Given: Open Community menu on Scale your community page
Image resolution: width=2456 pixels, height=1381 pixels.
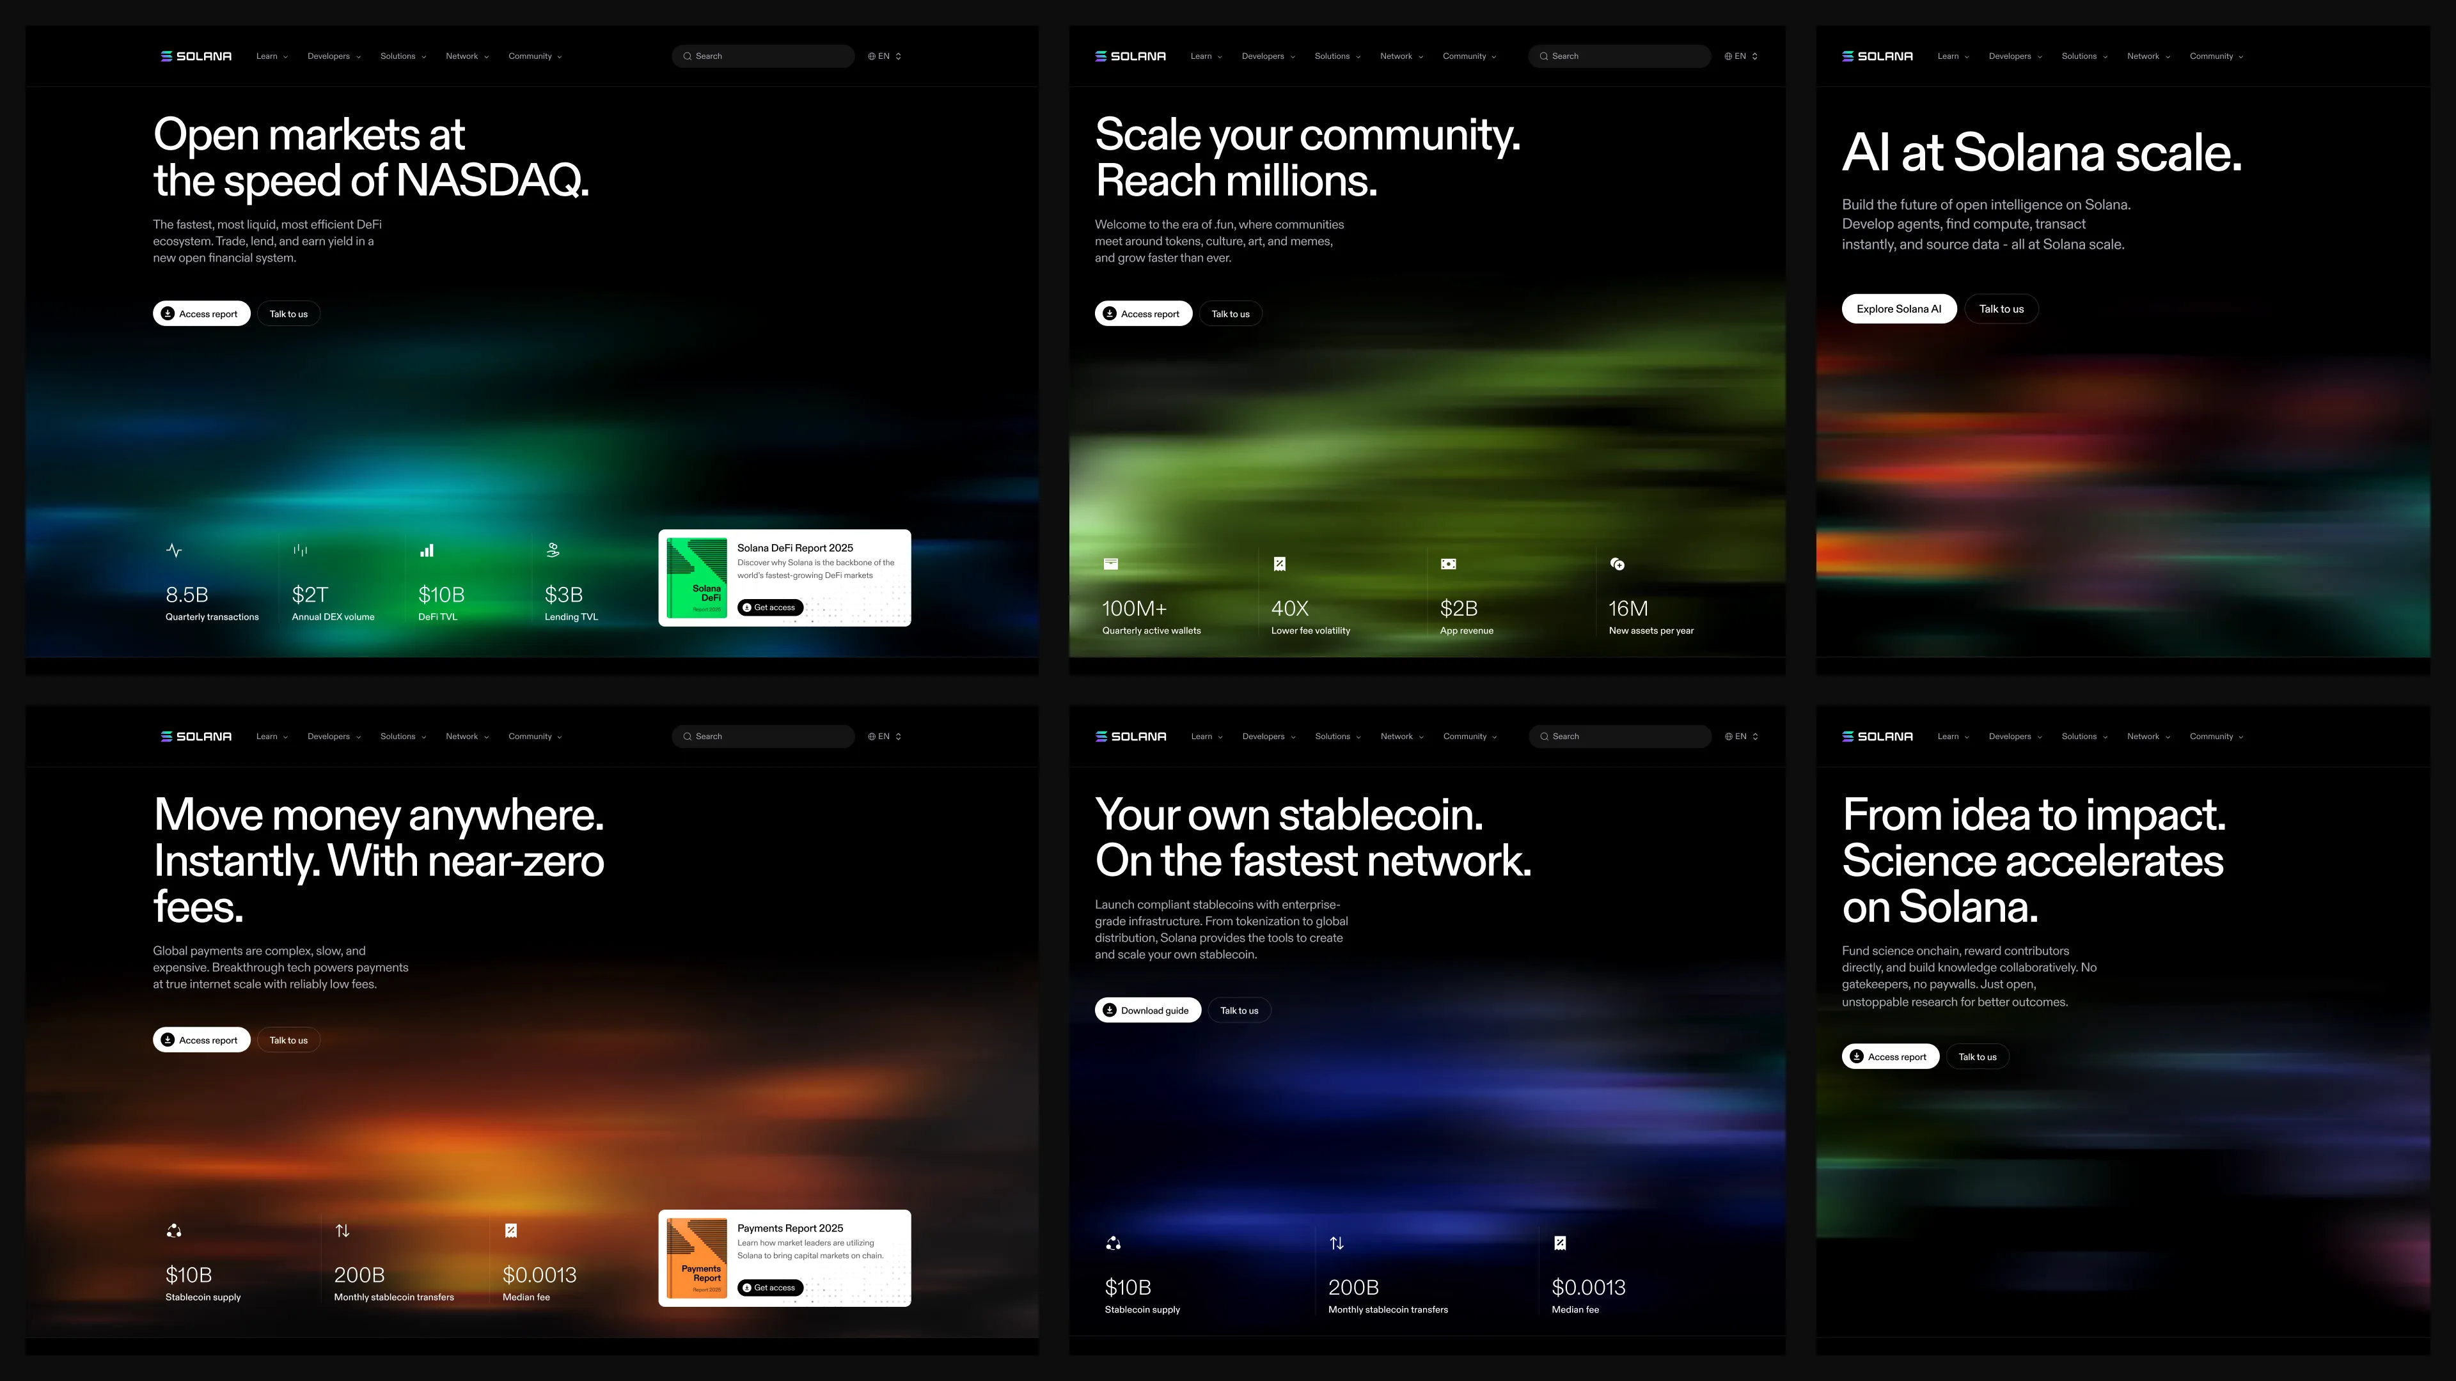Looking at the screenshot, I should pyautogui.click(x=1469, y=56).
